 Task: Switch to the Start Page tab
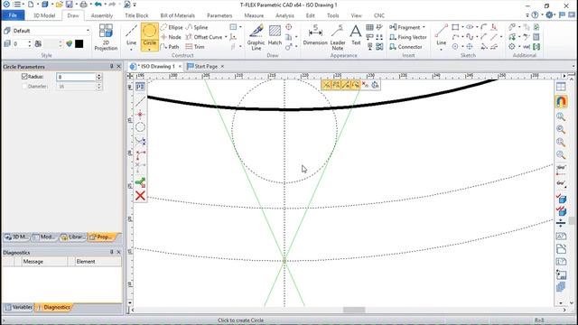(x=206, y=66)
